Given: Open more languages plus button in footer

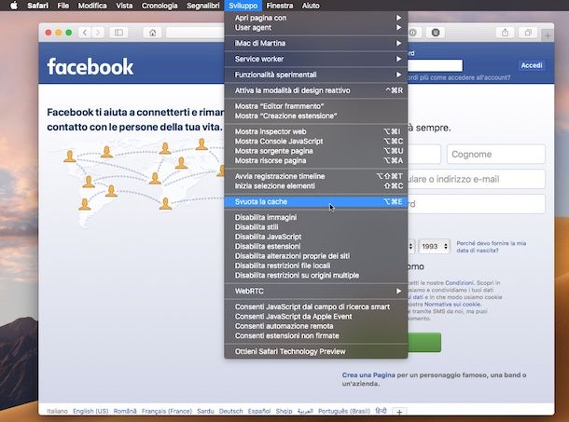Looking at the screenshot, I should tap(399, 412).
